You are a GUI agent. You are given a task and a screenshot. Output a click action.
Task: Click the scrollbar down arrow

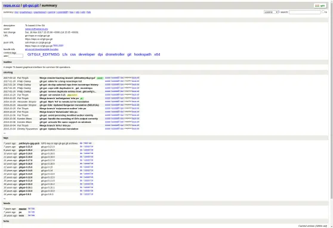(332, 227)
